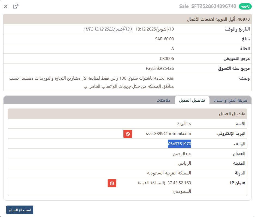The image size is (255, 217).
Task: Click the authorization reference 080006
Action: pos(167,58)
